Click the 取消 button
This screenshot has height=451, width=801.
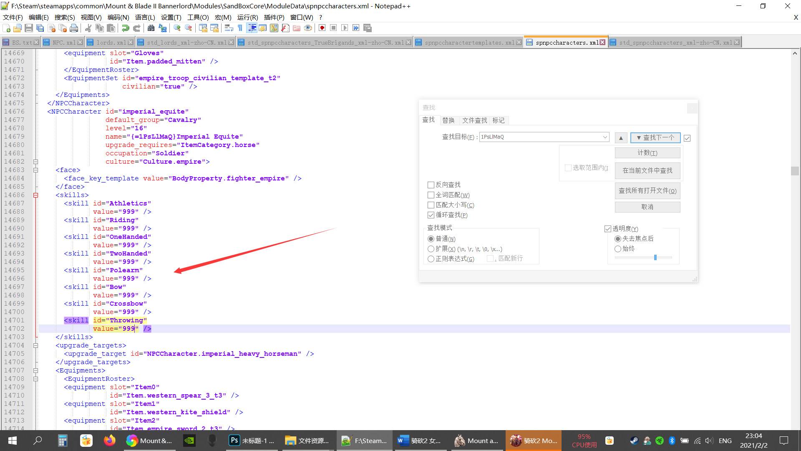(x=647, y=207)
